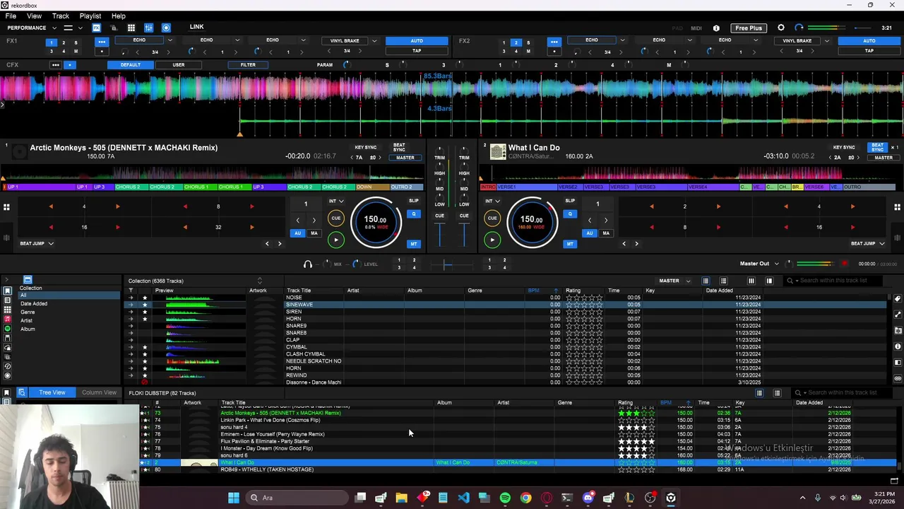Hit the deck 2 CUE button
Image resolution: width=904 pixels, height=509 pixels.
point(492,218)
